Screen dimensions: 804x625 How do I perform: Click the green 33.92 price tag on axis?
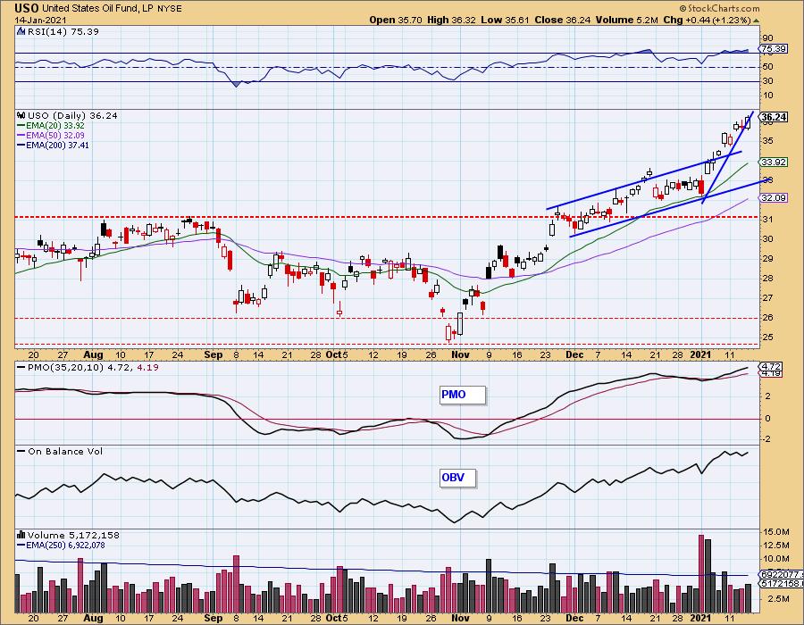[775, 162]
